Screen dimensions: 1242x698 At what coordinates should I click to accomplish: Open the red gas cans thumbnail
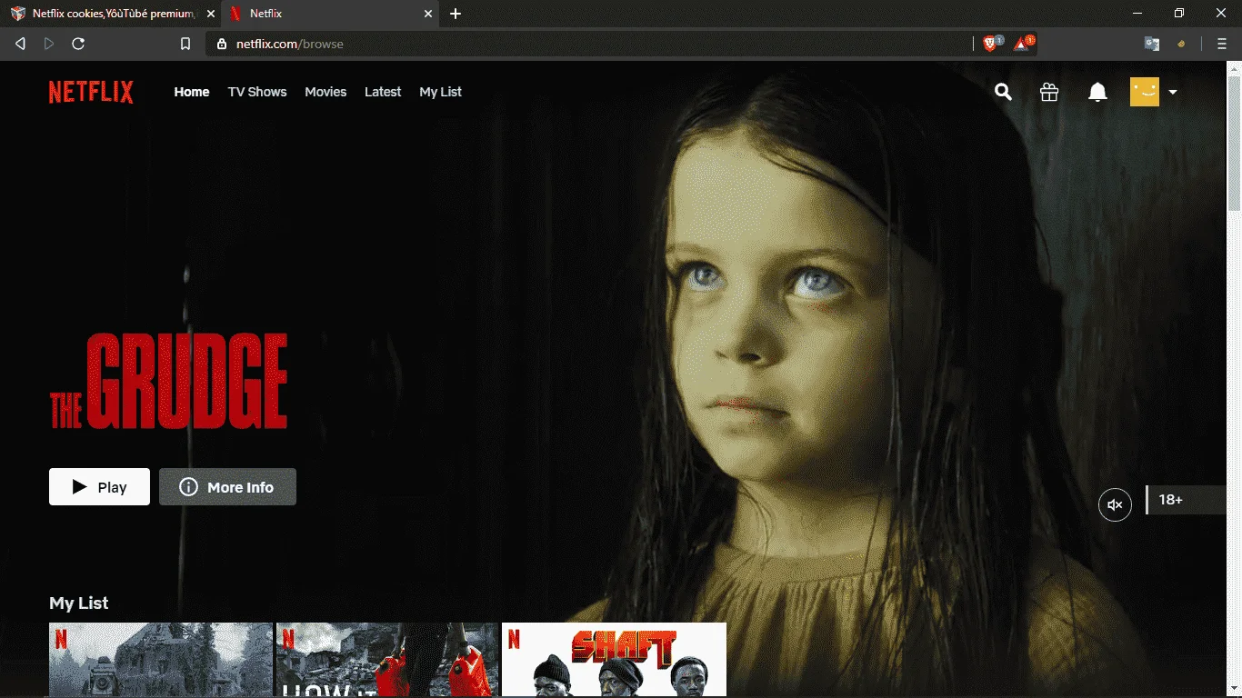pos(387,660)
